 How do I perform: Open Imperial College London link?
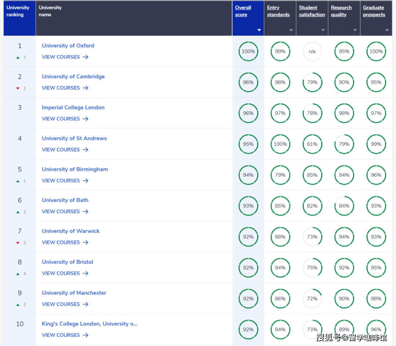[73, 107]
